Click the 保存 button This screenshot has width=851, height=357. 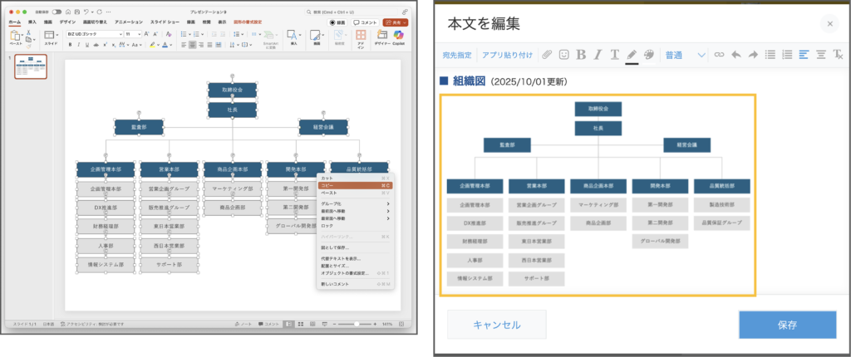click(787, 325)
